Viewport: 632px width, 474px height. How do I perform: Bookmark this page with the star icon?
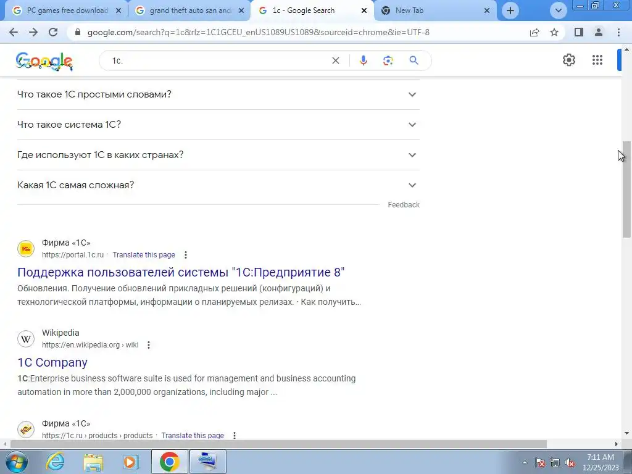(x=554, y=32)
